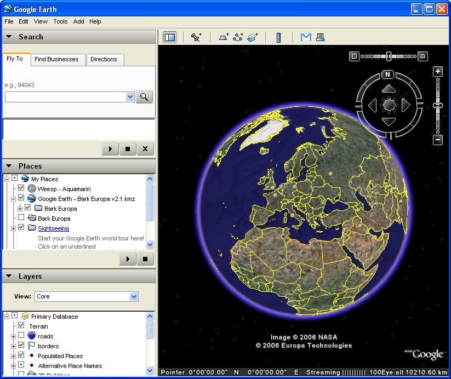Click the roads shield icon
Viewport: 451px width, 379px height.
32,336
